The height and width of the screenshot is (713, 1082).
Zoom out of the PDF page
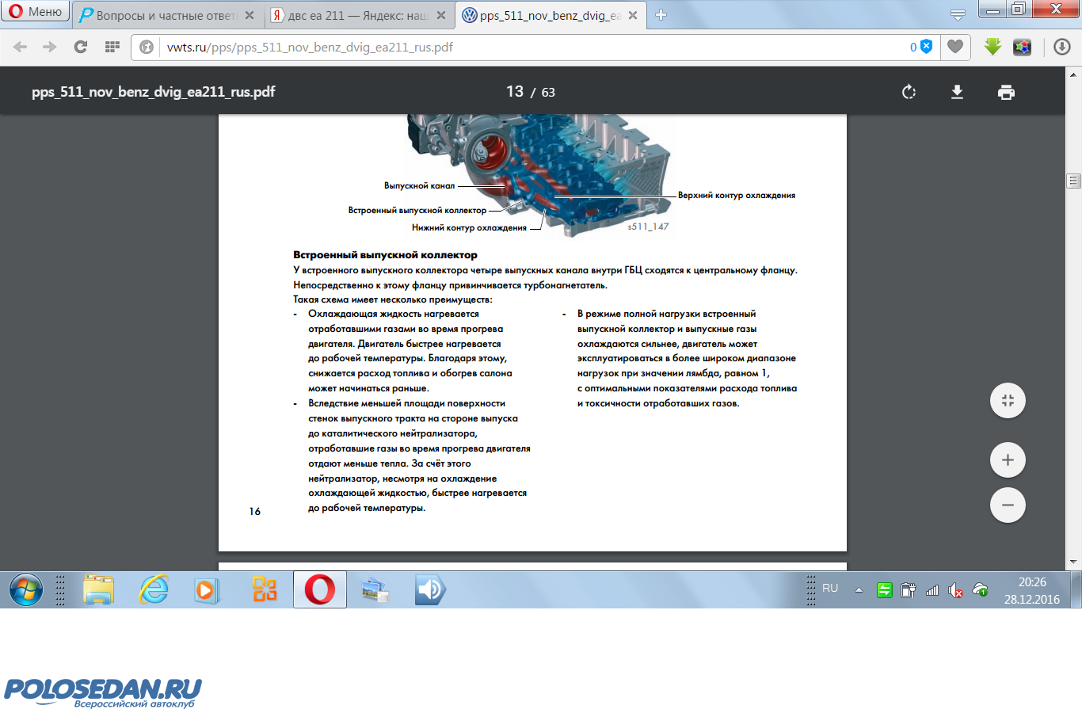tap(1008, 505)
